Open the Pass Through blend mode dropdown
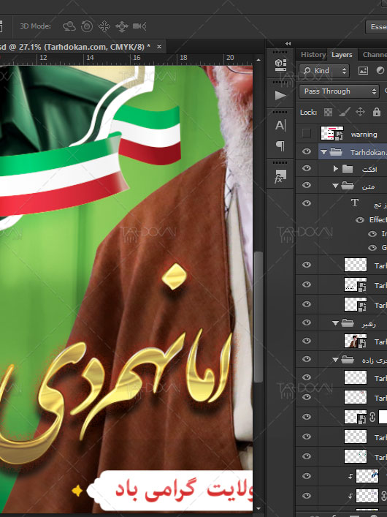The height and width of the screenshot is (517, 387). (339, 91)
